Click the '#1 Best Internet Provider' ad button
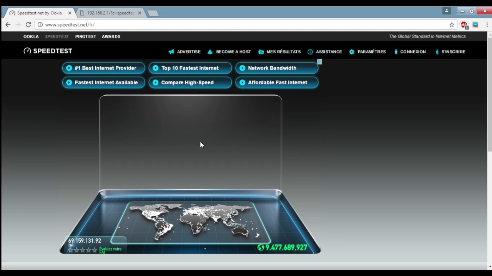492x276 pixels. click(x=103, y=68)
